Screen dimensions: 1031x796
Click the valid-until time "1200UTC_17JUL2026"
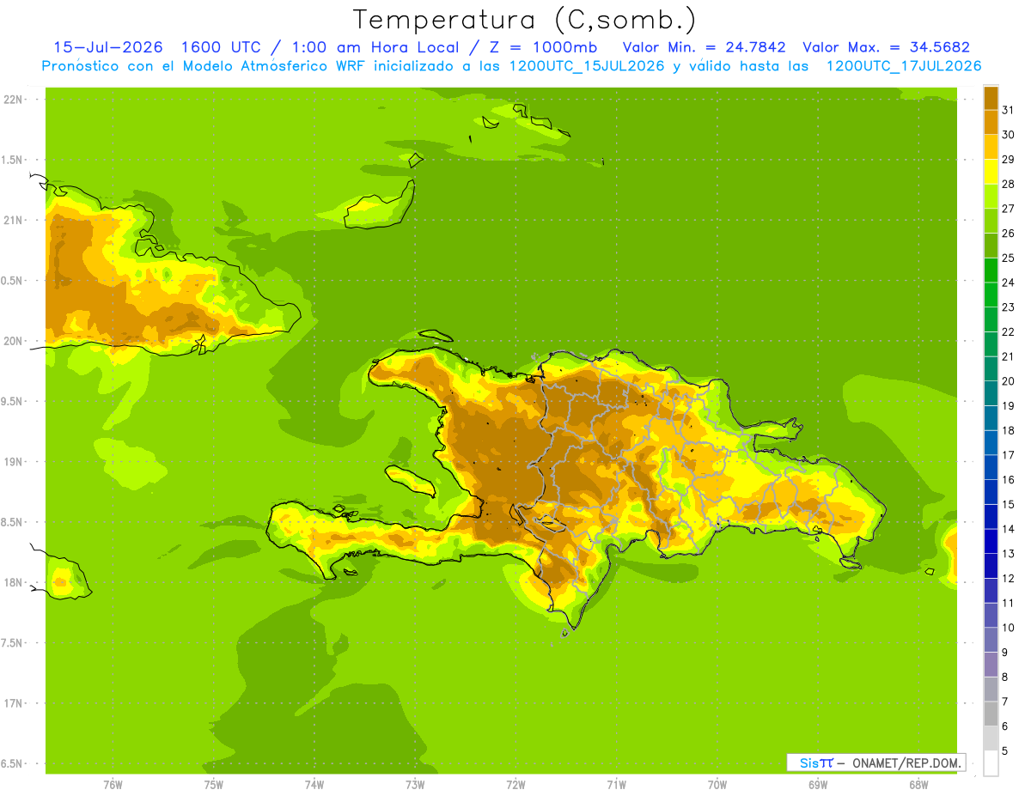coord(904,66)
